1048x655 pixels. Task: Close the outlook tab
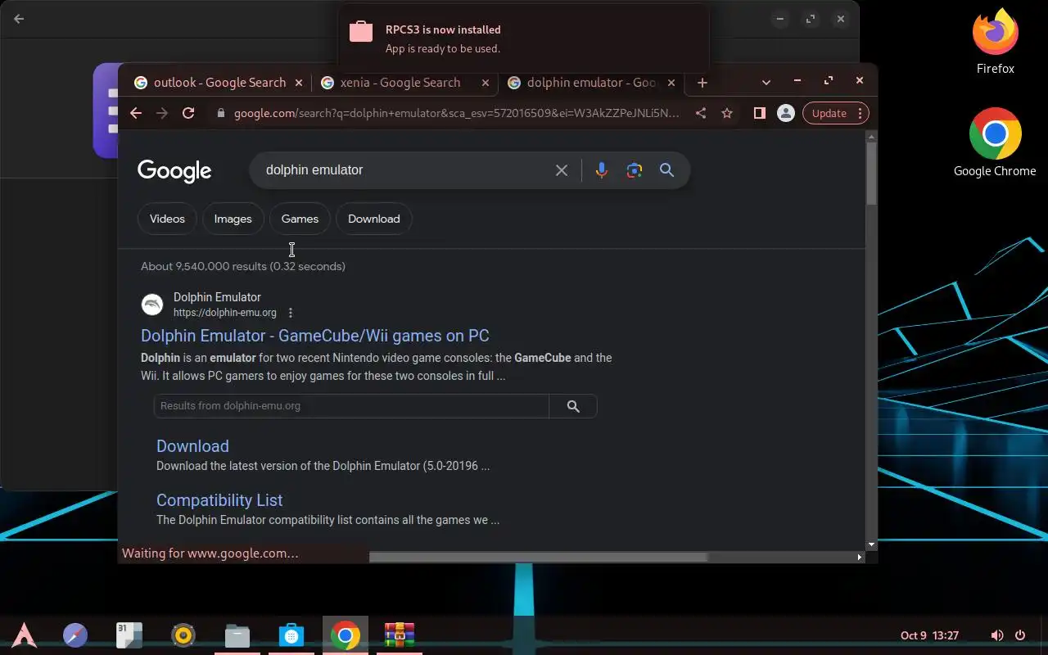299,83
